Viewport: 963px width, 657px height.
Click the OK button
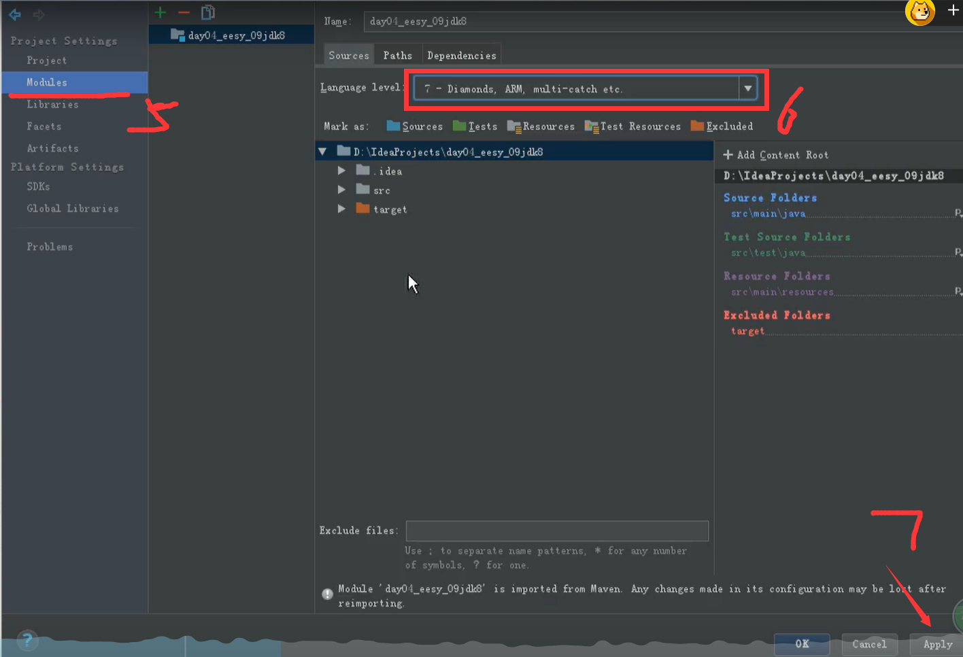pos(802,644)
